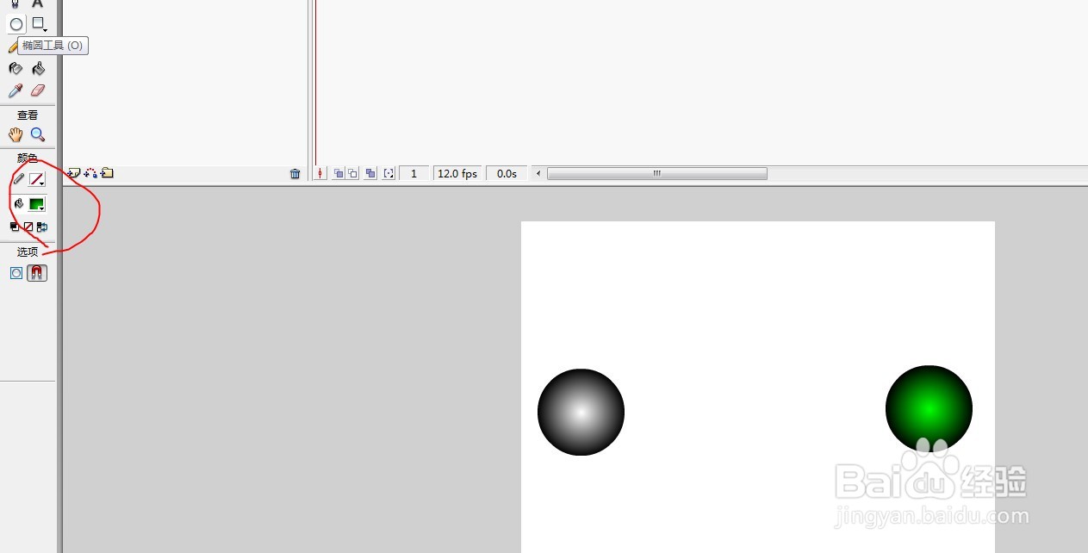The width and height of the screenshot is (1088, 553).
Task: Select the Rectangle tool
Action: pos(38,24)
